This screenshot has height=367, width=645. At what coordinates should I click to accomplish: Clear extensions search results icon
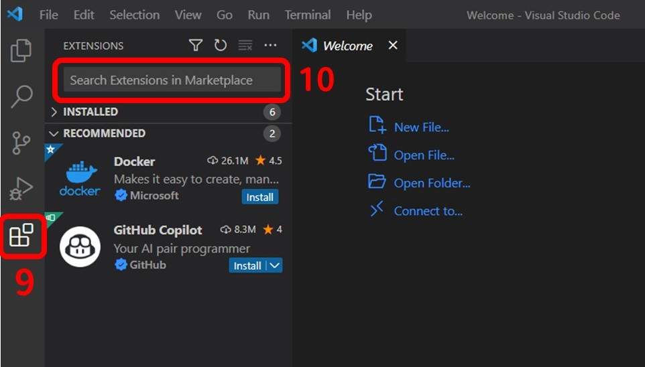point(245,46)
